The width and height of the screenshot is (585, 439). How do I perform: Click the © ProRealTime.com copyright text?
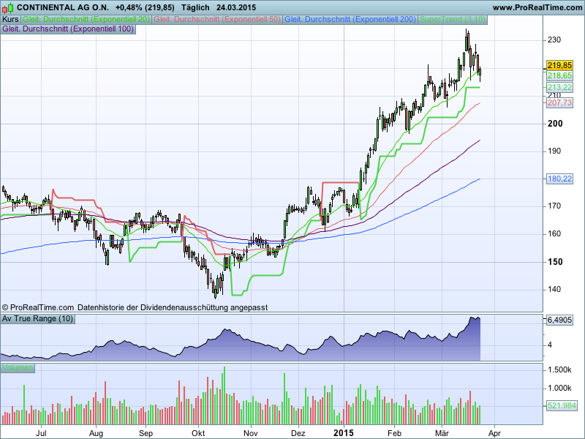[38, 307]
